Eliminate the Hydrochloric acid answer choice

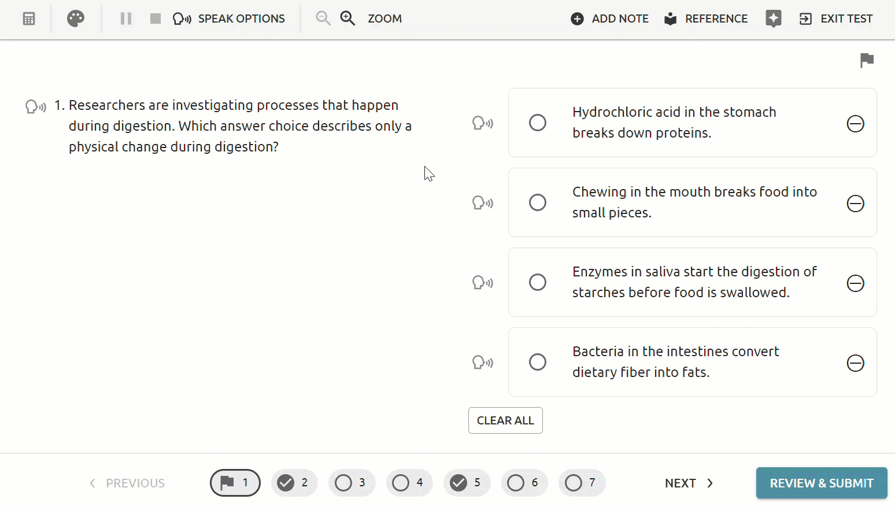coord(856,124)
